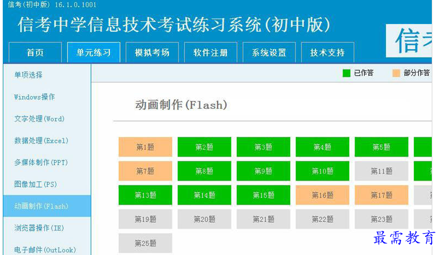Choose 多媒体制作(PPT) in the sidebar
Image resolution: width=440 pixels, height=255 pixels.
coord(47,163)
